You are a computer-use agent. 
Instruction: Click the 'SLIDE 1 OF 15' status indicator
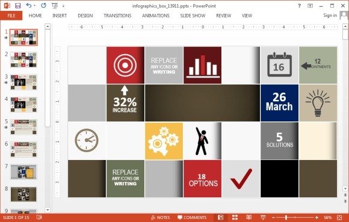[x=16, y=217]
